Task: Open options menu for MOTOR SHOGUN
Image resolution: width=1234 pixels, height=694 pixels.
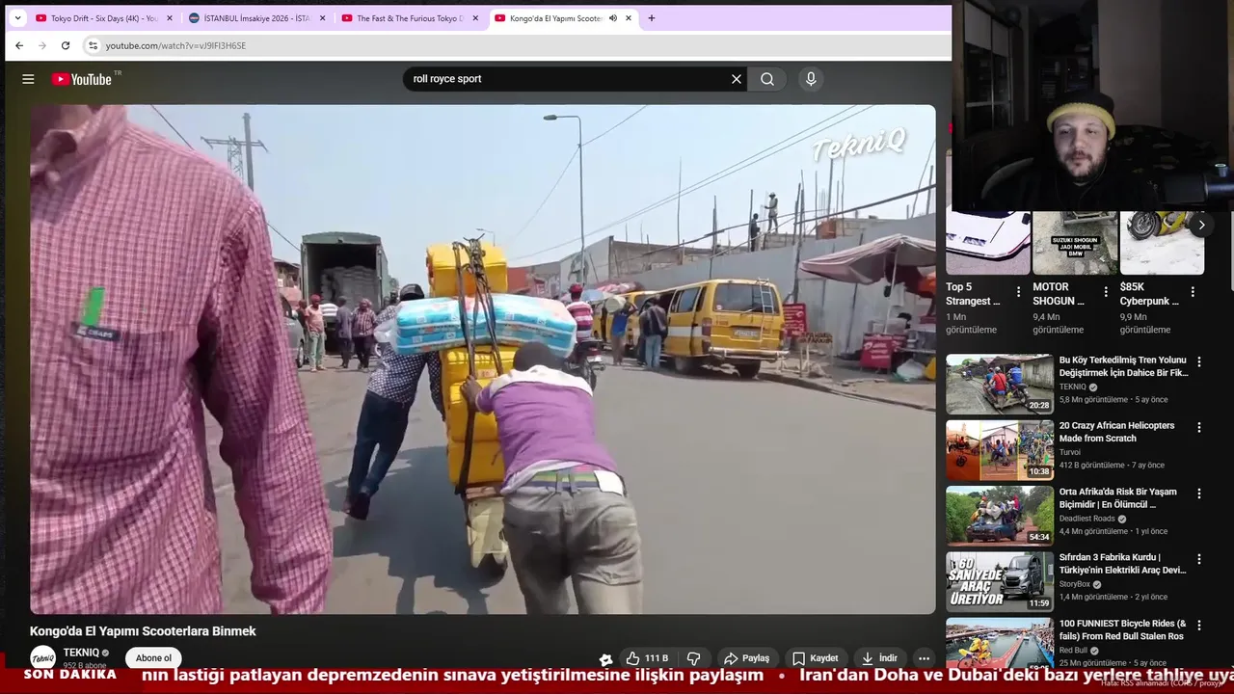Action: click(1105, 291)
